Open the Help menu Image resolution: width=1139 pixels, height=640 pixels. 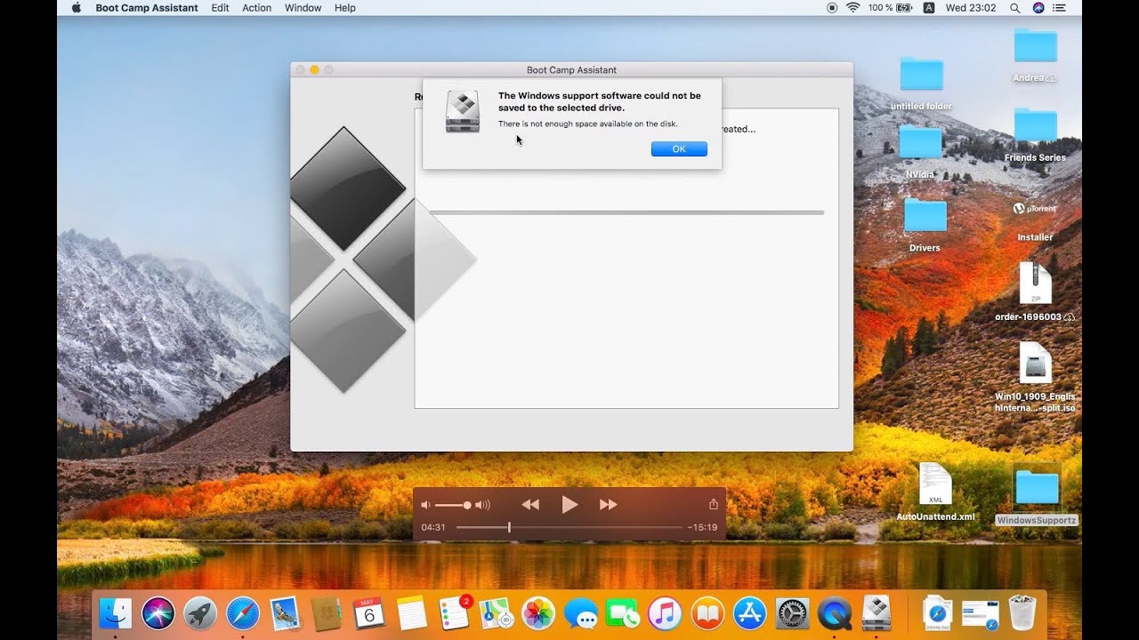pos(345,8)
